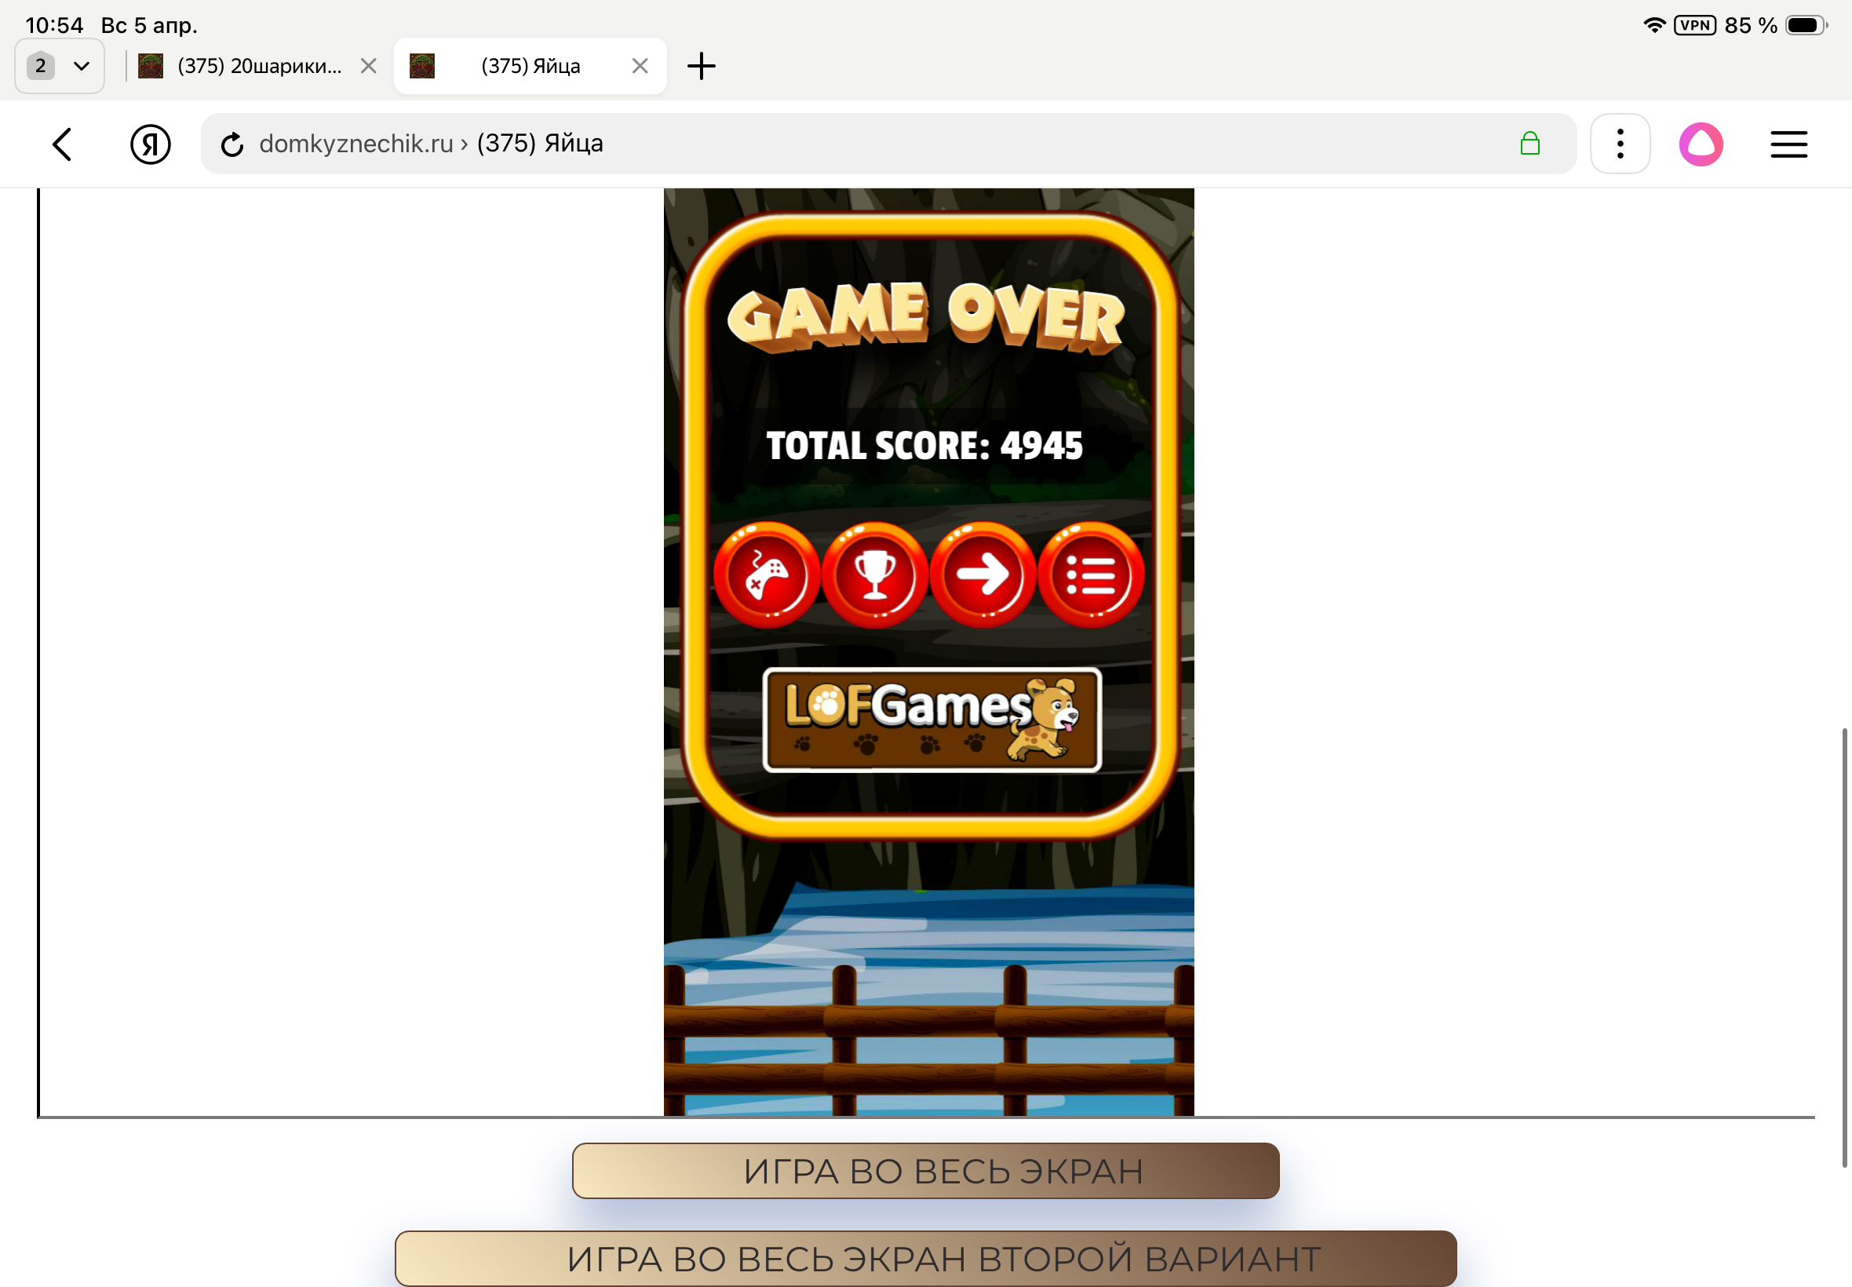
Task: Open the three-dot page options menu
Action: pyautogui.click(x=1620, y=144)
